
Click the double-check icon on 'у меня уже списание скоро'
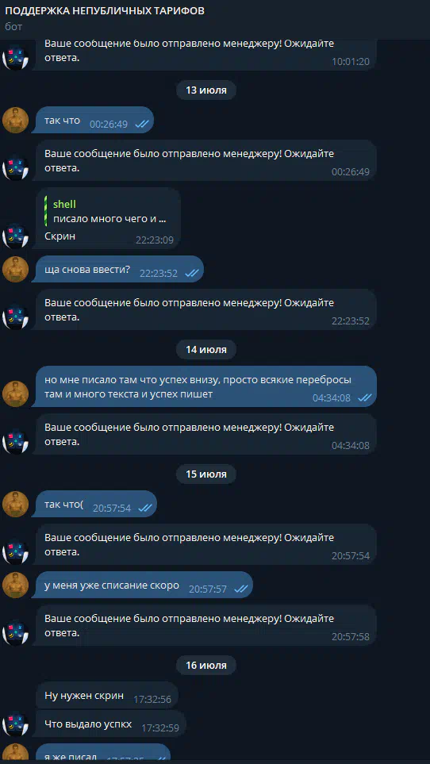(x=241, y=589)
